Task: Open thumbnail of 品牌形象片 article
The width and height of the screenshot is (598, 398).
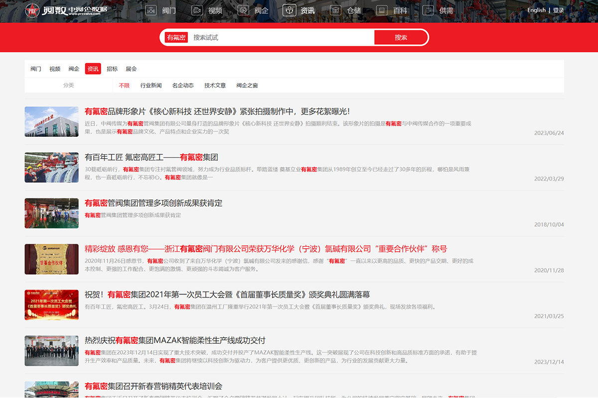Action: (52, 122)
